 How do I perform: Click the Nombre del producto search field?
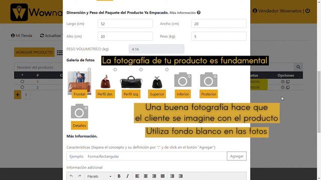tap(39, 67)
